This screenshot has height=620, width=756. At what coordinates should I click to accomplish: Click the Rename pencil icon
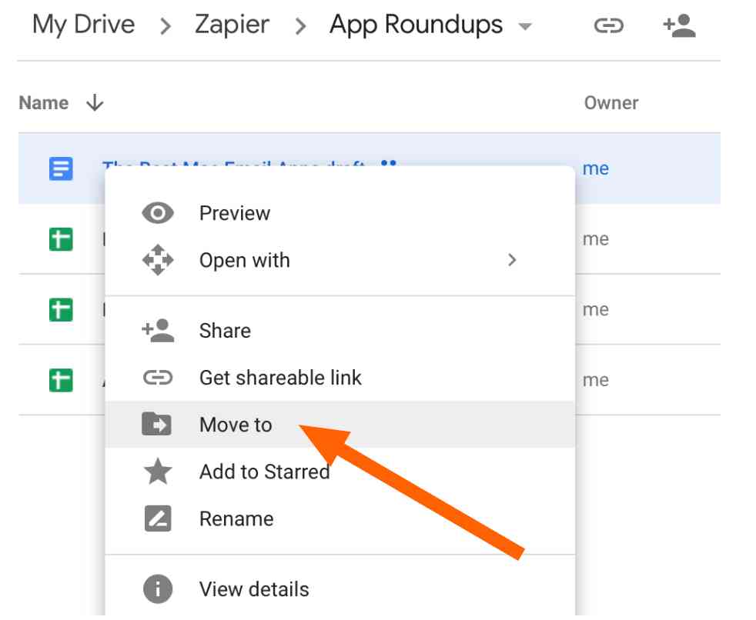click(158, 518)
